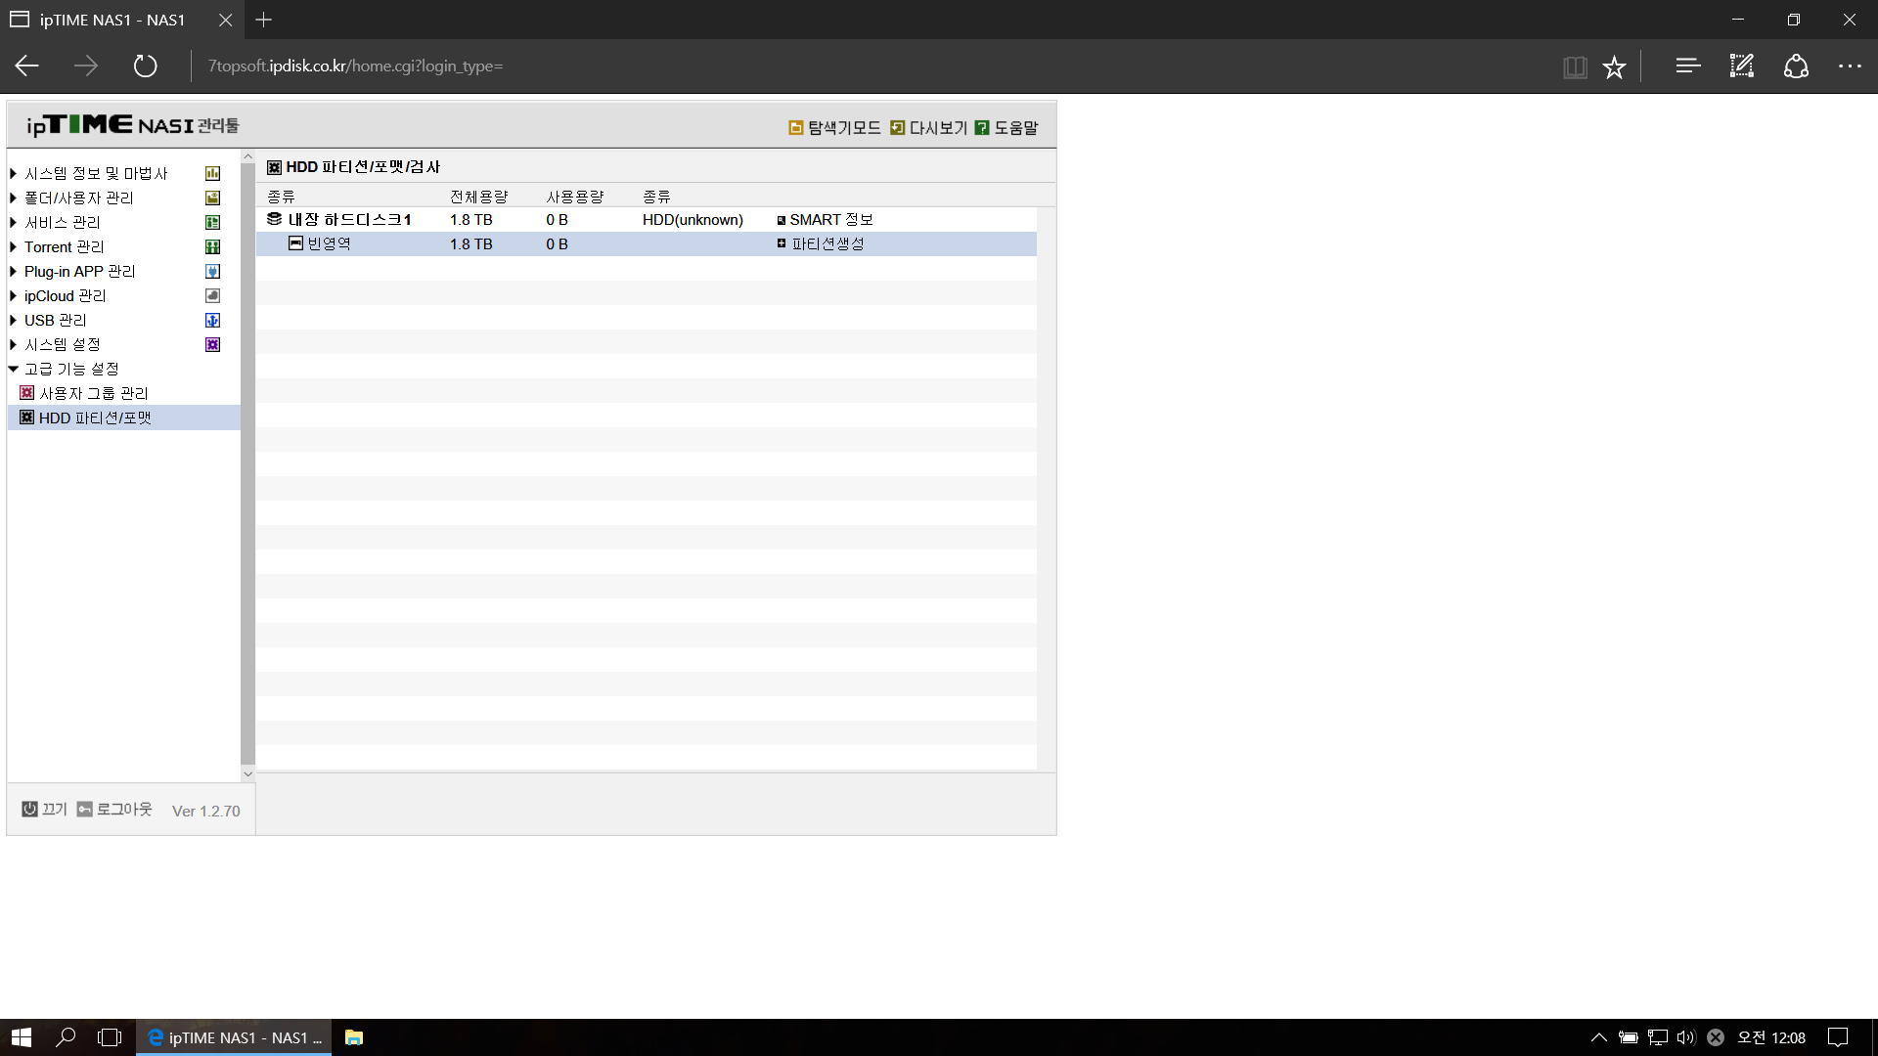Click the Plug-in APP 관리 sidebar icon
This screenshot has width=1878, height=1056.
(212, 272)
